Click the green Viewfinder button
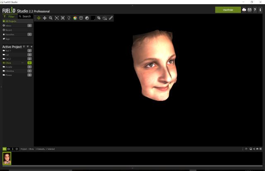Screen dimensions: 265x171 pyautogui.click(x=228, y=10)
